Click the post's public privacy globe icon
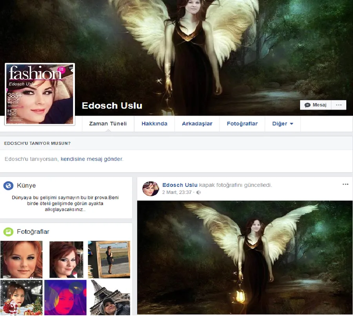Screen dimensions: 353x316 198,193
